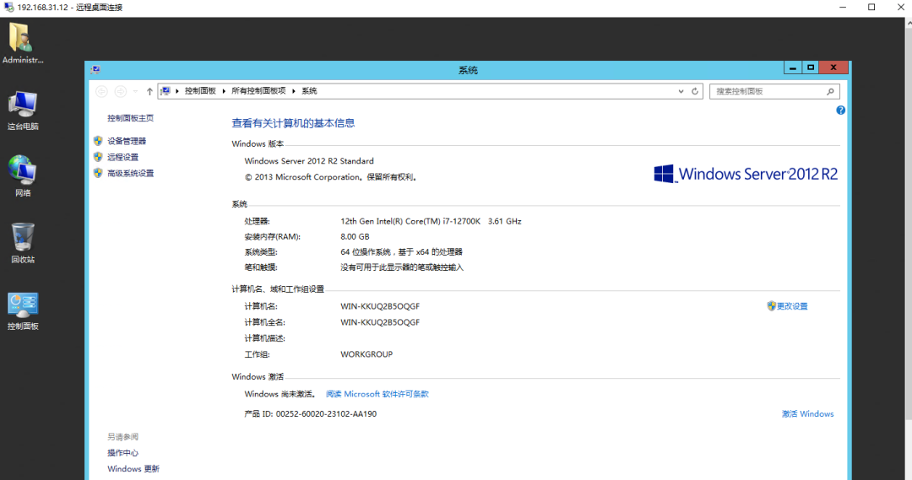Viewport: 912px width, 480px height.
Task: Select the WORKGROUP value text
Action: tap(366, 354)
